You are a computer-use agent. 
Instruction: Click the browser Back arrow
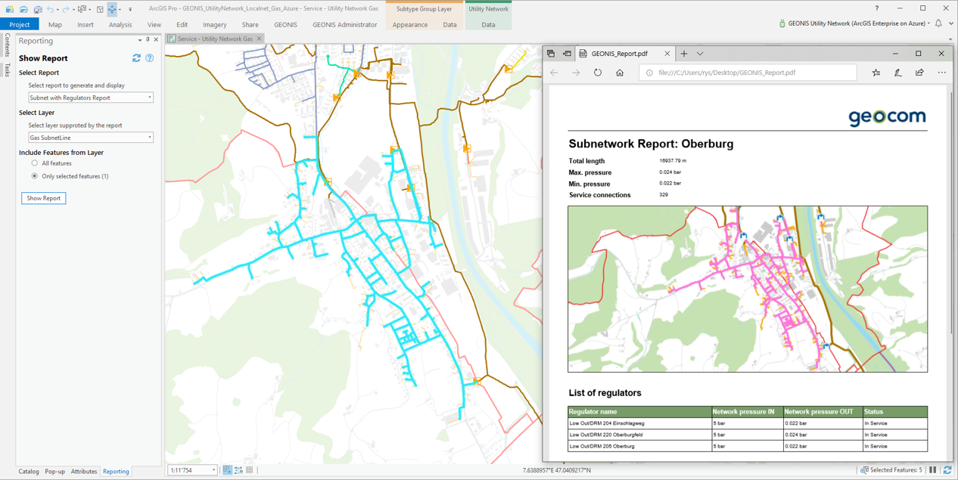point(555,73)
